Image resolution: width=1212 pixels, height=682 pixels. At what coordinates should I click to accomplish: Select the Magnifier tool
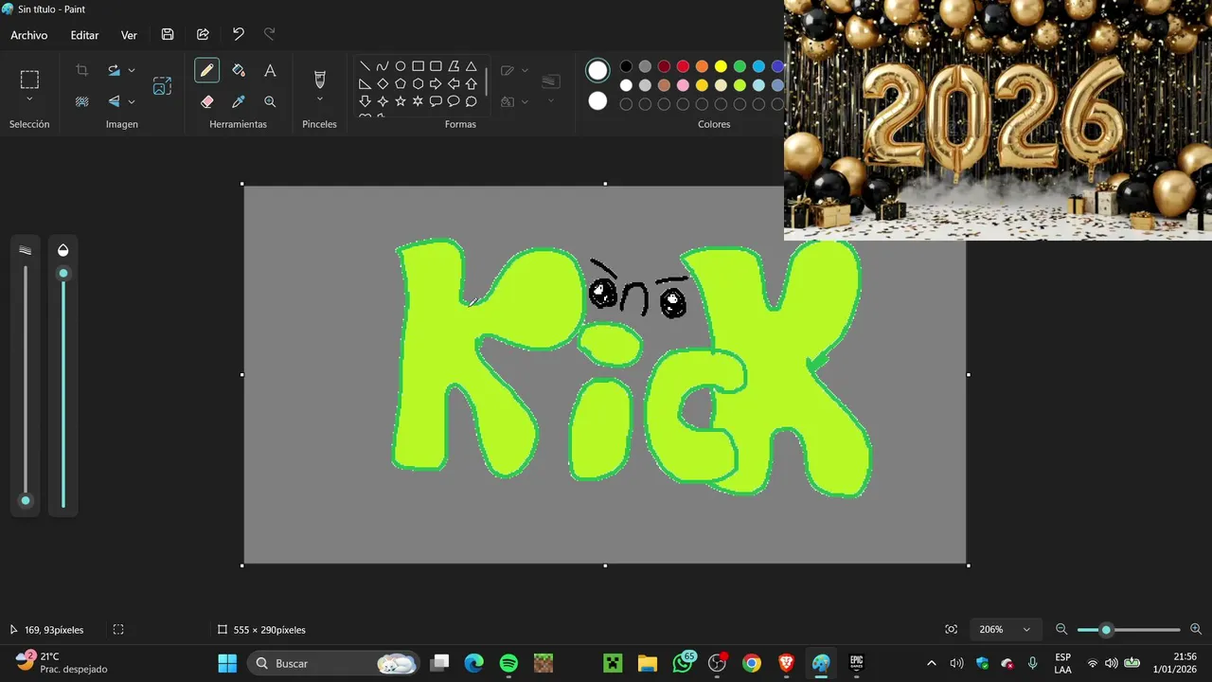tap(270, 101)
